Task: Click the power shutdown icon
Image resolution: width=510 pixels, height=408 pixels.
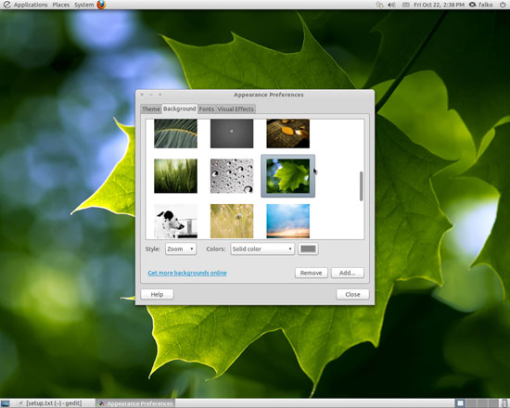Action: [x=503, y=5]
